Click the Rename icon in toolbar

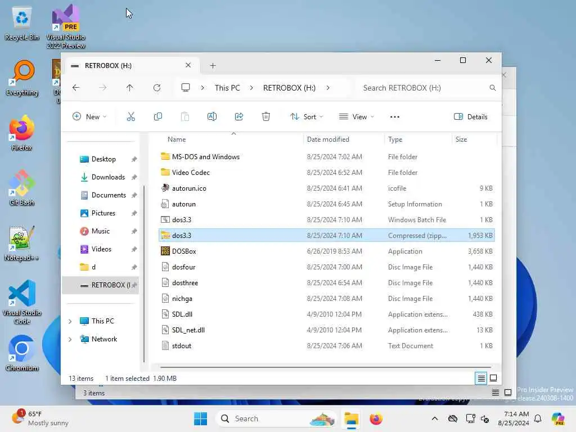(x=212, y=117)
